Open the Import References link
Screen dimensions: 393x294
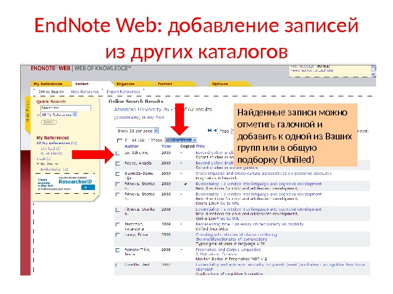123,92
